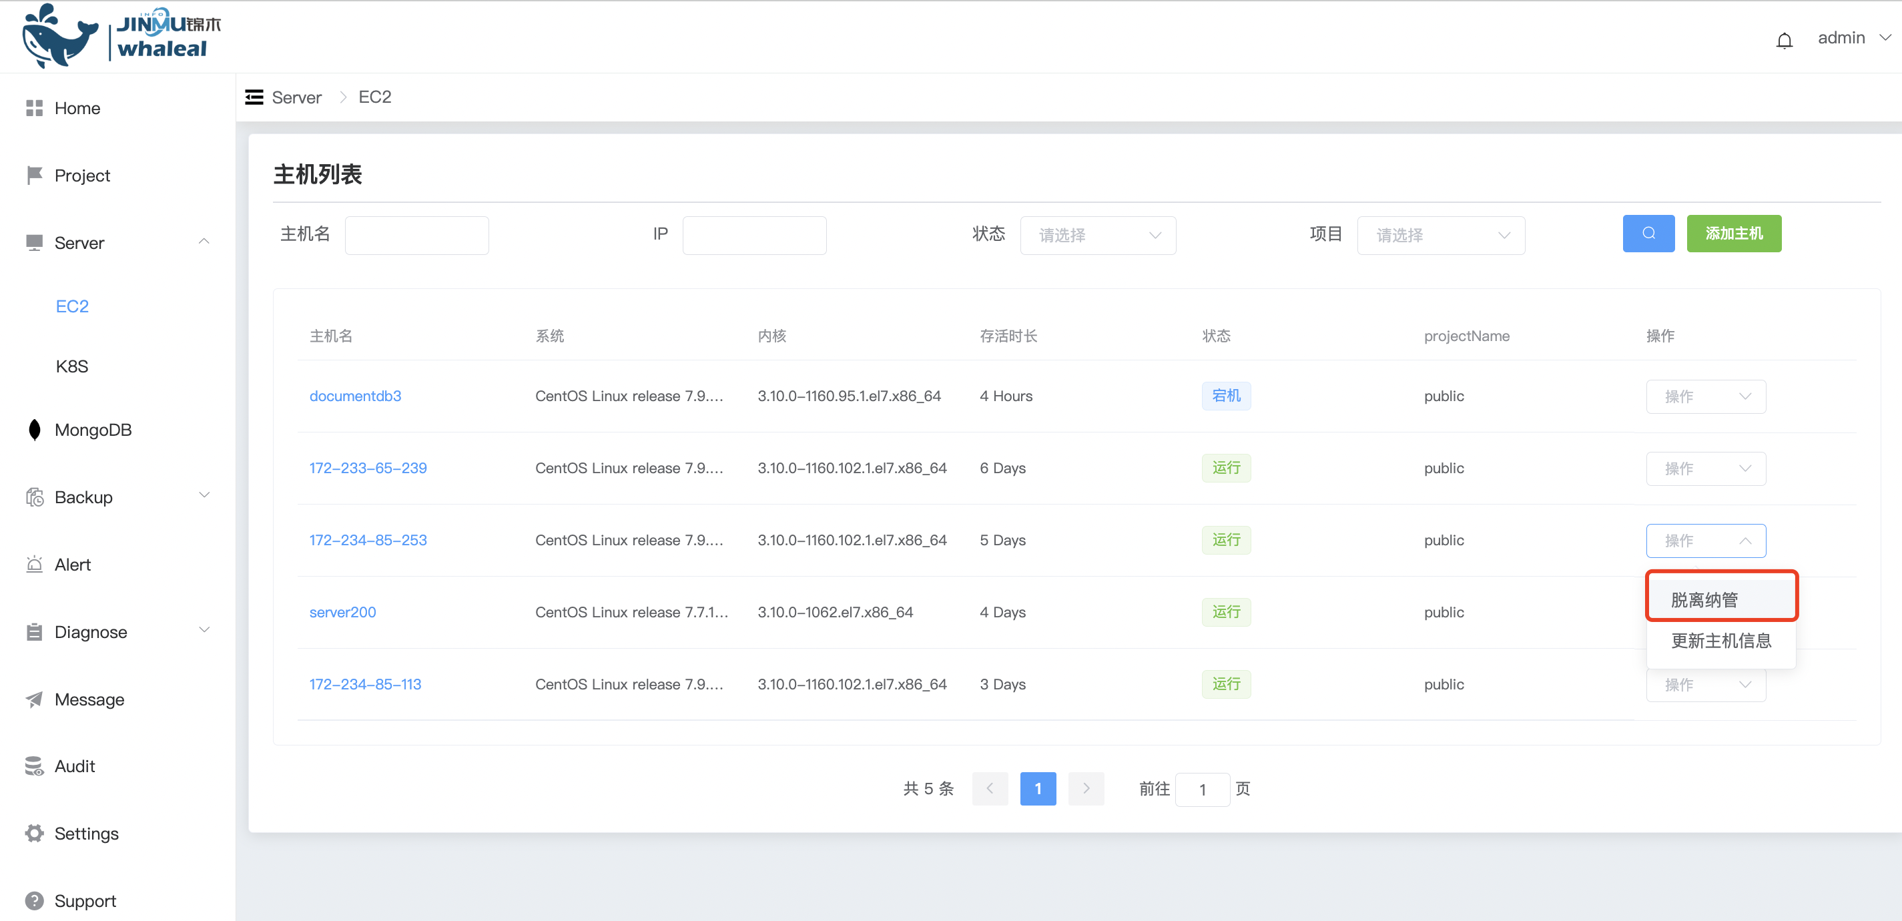Image resolution: width=1902 pixels, height=921 pixels.
Task: Click the Diagnose clipboard icon
Action: coord(34,631)
